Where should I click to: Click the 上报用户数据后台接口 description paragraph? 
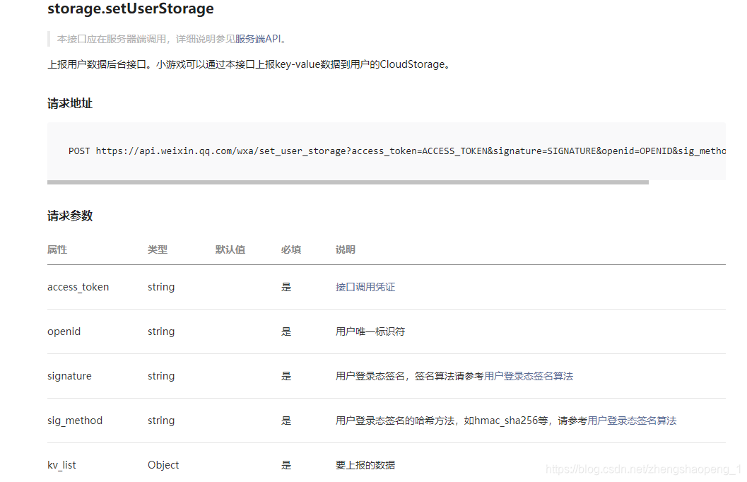click(249, 64)
